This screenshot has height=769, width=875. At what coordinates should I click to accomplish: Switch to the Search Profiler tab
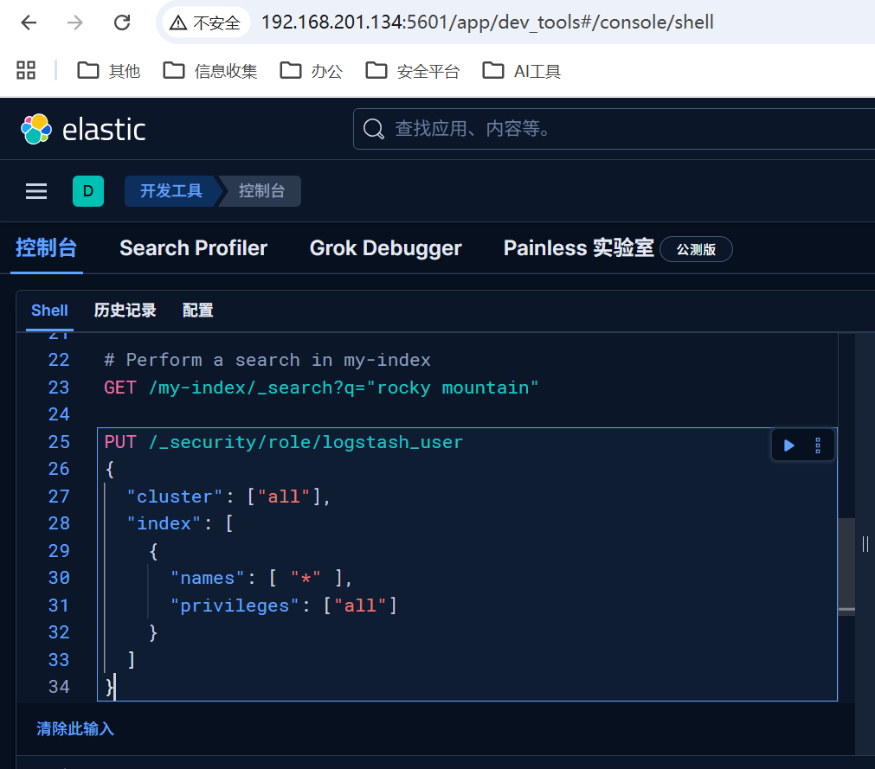193,248
